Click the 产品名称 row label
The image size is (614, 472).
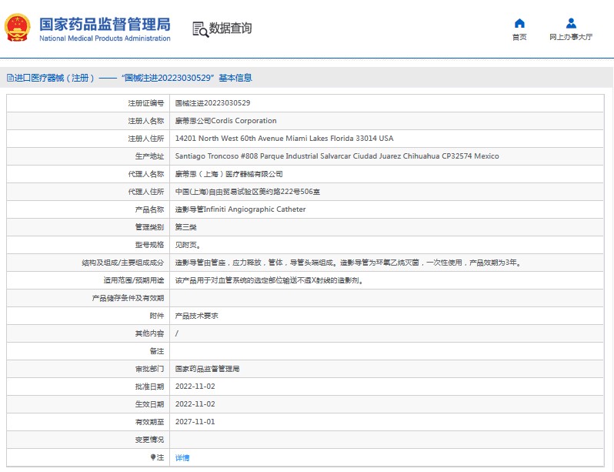149,209
